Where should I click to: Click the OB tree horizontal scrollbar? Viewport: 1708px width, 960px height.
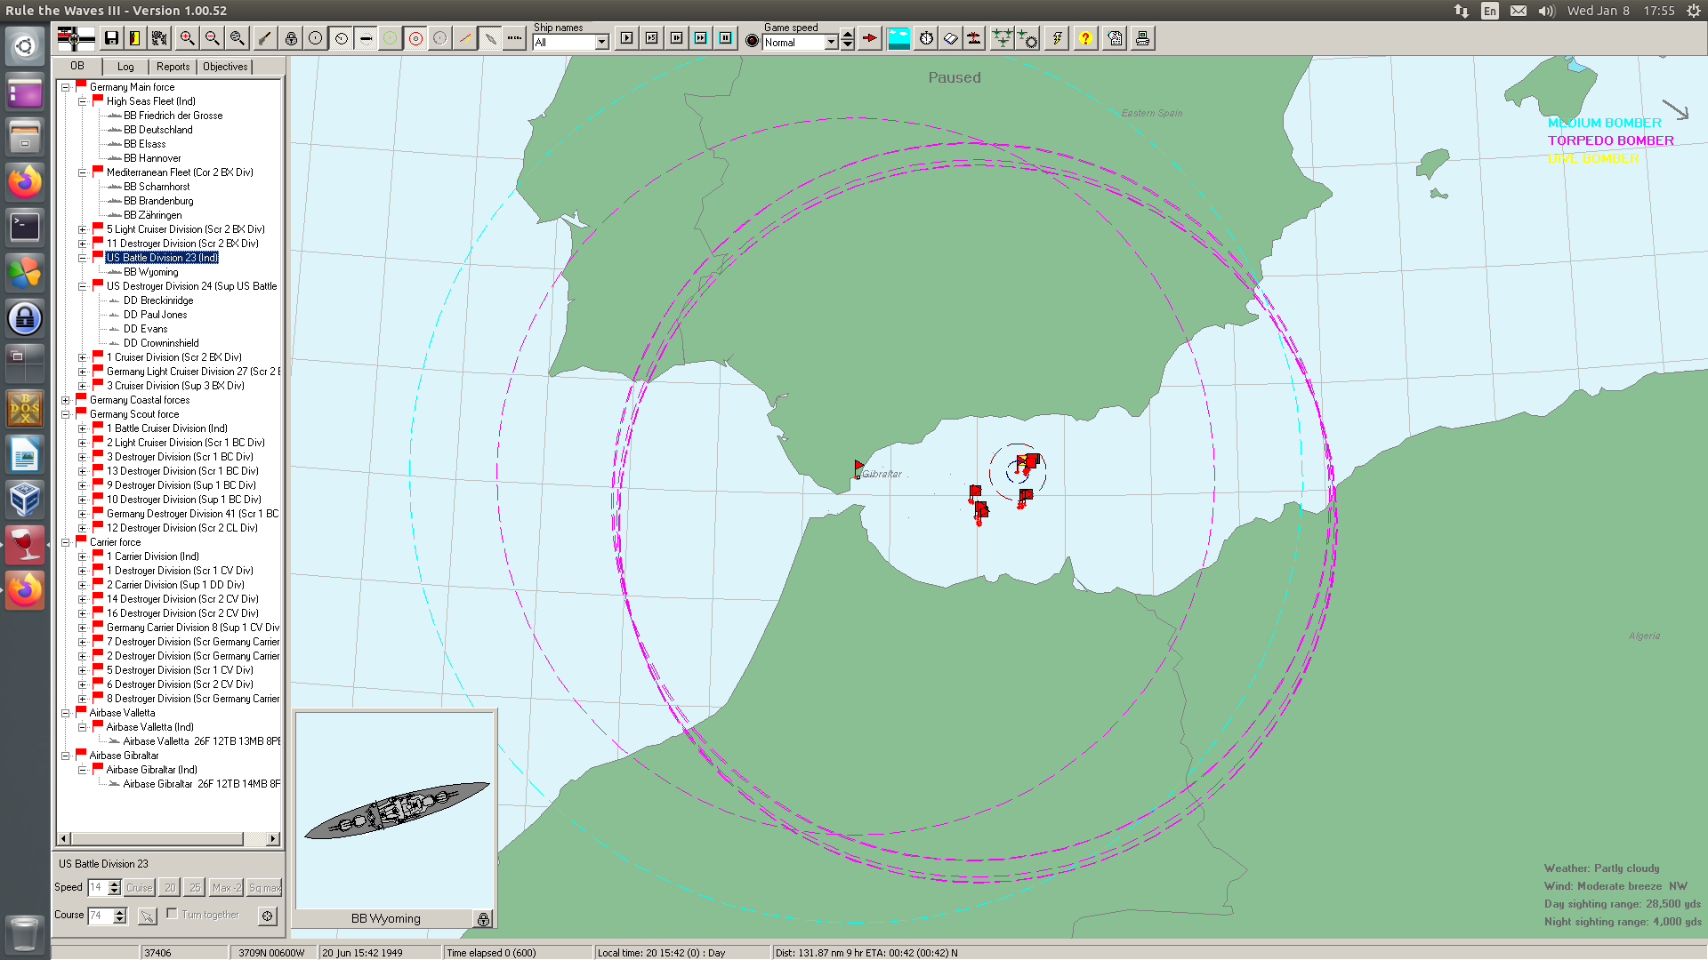coord(169,838)
